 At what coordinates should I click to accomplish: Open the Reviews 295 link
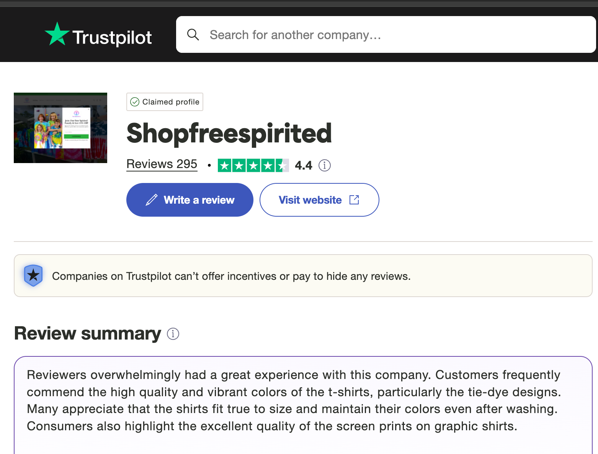162,164
